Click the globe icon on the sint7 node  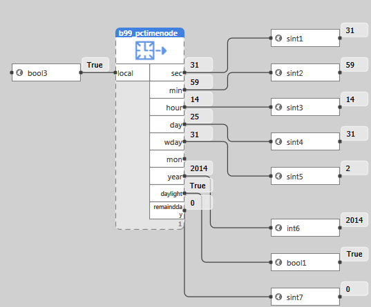(278, 297)
